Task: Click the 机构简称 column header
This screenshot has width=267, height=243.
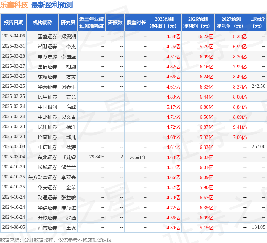Action: pyautogui.click(x=43, y=22)
